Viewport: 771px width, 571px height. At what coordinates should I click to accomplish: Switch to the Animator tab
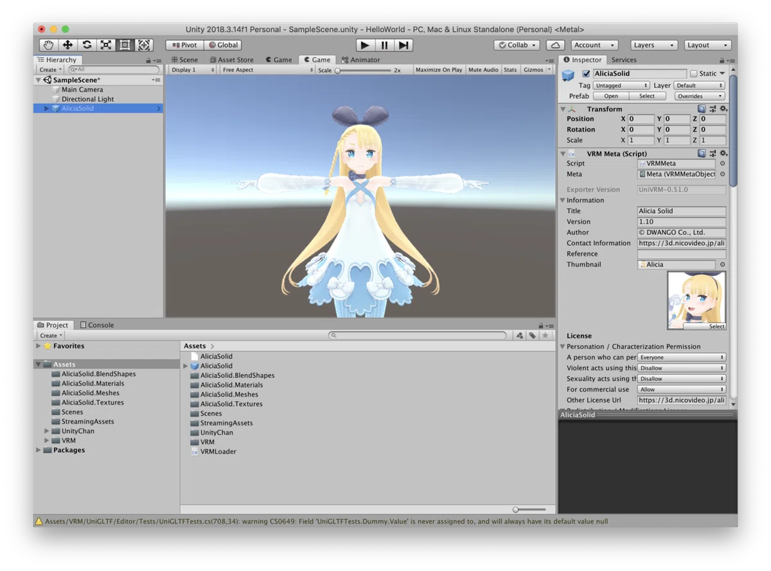coord(360,60)
